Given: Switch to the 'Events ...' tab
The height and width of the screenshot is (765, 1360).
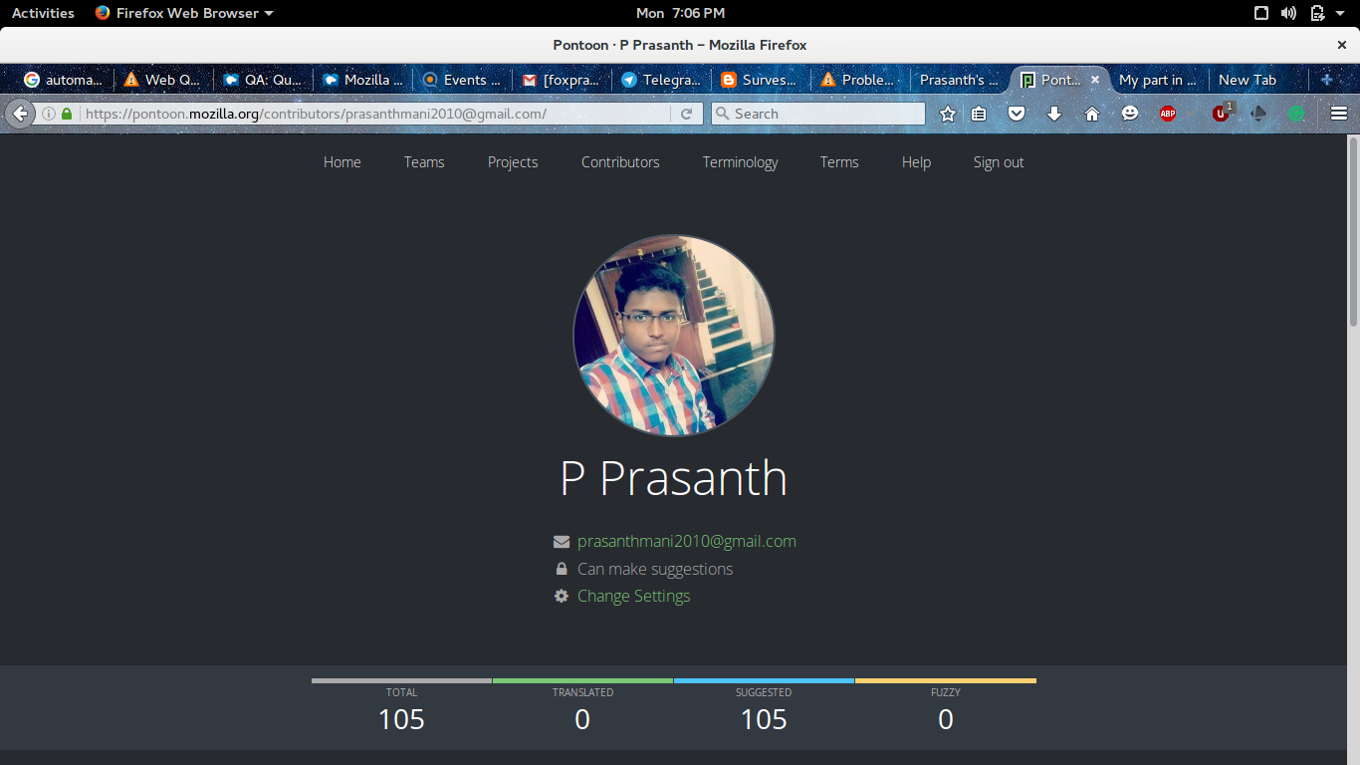Looking at the screenshot, I should click(460, 80).
